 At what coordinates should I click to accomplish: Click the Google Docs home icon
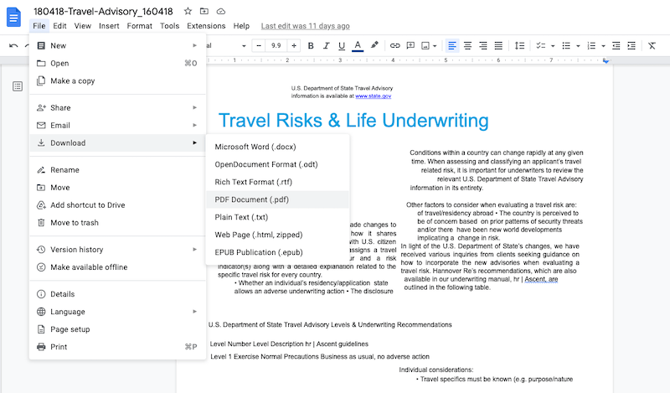[x=13, y=17]
